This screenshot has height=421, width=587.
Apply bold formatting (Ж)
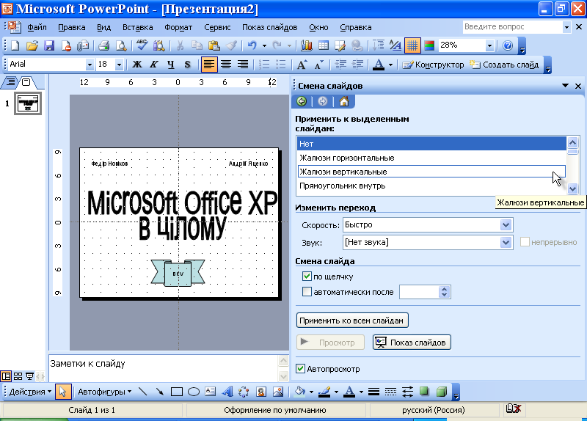pyautogui.click(x=137, y=65)
